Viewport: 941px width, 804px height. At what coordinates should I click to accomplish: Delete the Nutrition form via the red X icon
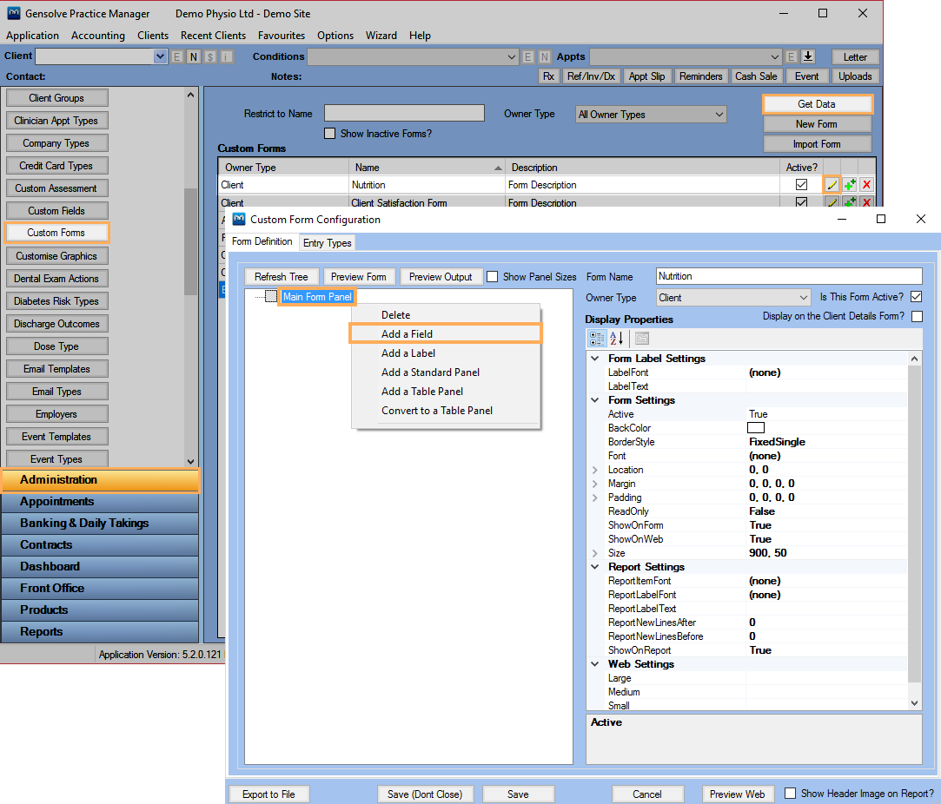[866, 184]
